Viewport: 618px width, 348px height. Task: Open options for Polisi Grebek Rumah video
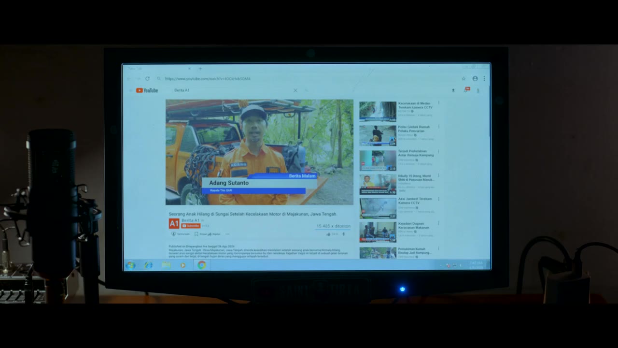438,127
